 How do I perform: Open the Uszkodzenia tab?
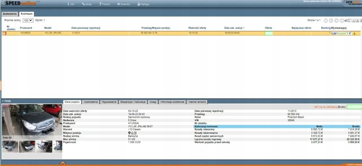90,102
